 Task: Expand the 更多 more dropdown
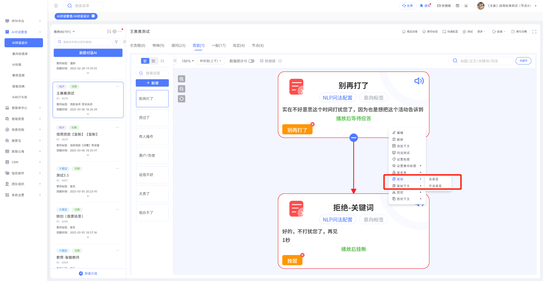click(x=481, y=32)
